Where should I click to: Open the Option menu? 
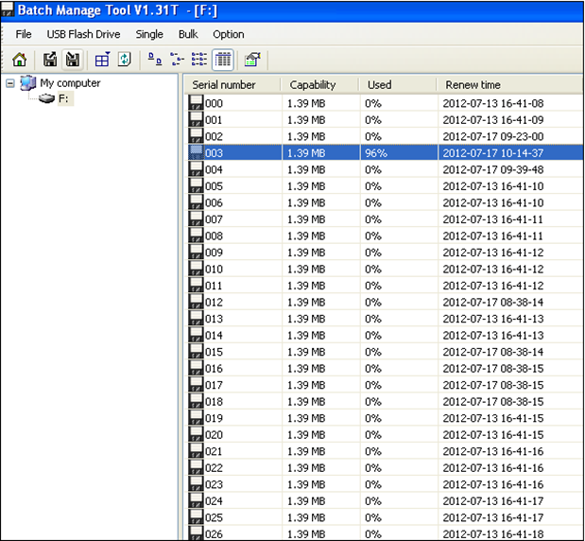[x=229, y=34]
